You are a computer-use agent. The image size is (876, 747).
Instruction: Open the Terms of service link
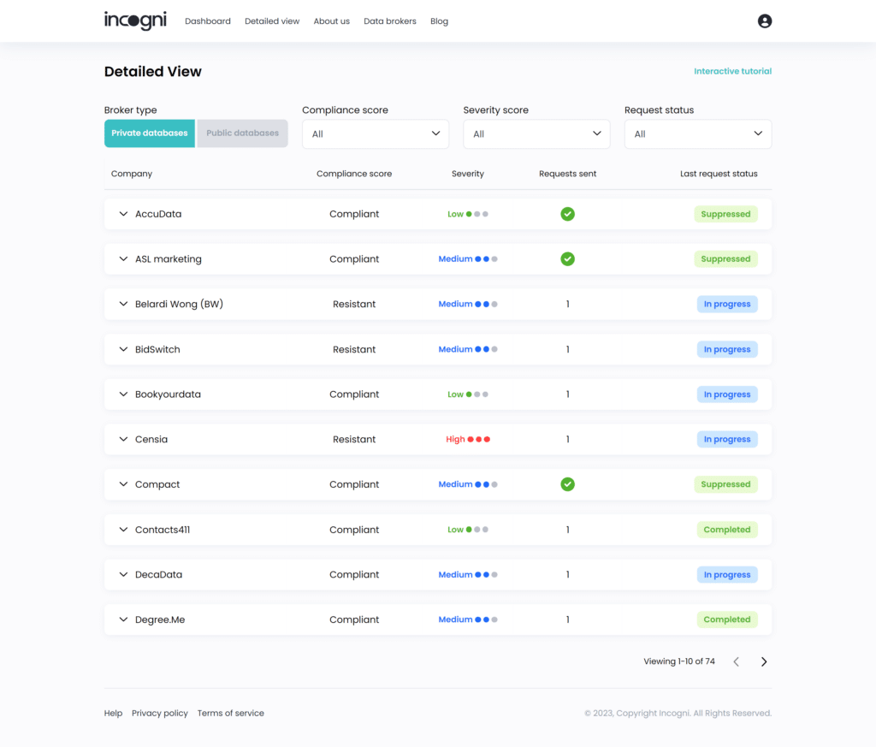pyautogui.click(x=231, y=713)
